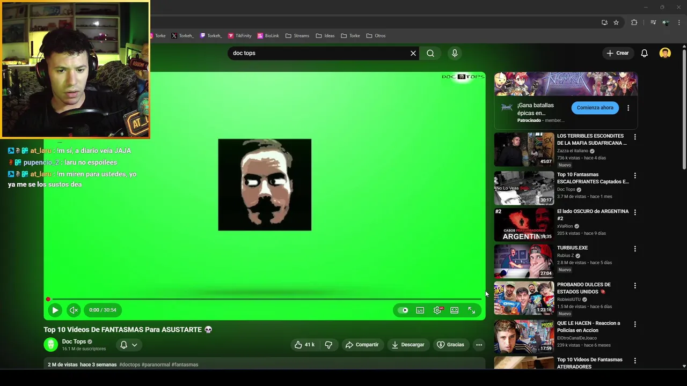Open the Crear menu
This screenshot has width=687, height=386.
click(x=617, y=53)
